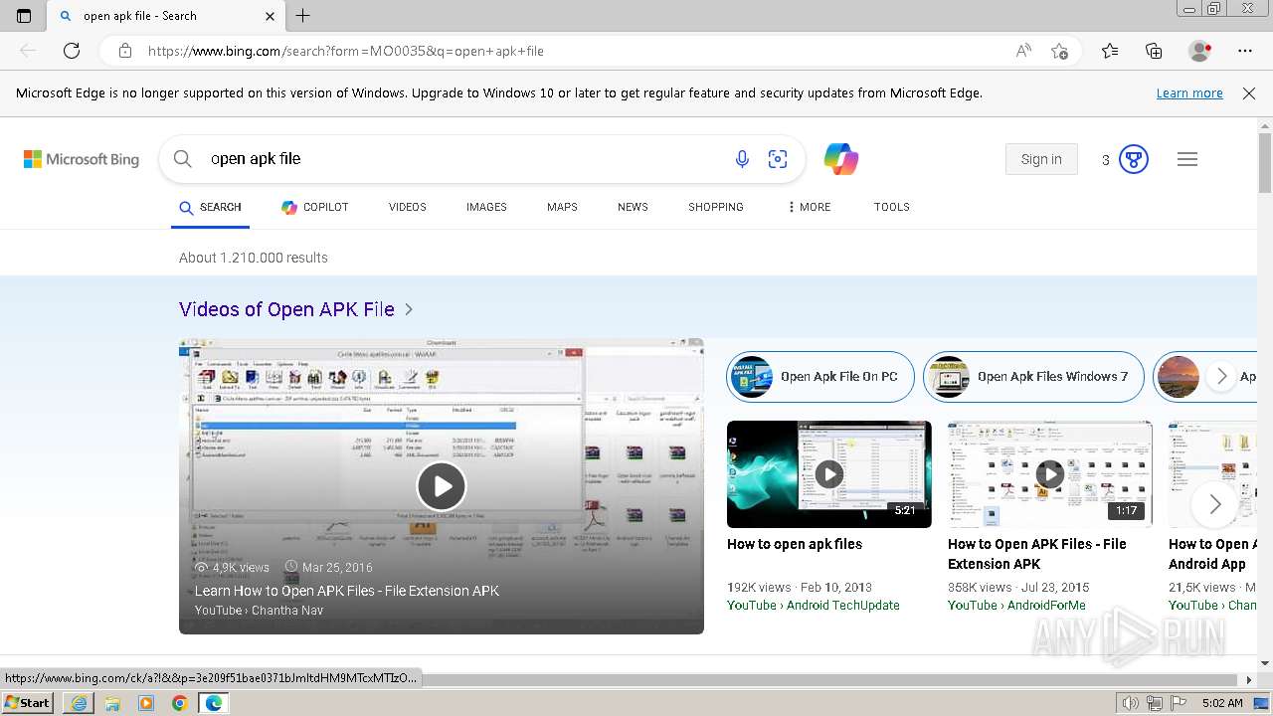
Task: Click the Sign in button
Action: [1041, 159]
